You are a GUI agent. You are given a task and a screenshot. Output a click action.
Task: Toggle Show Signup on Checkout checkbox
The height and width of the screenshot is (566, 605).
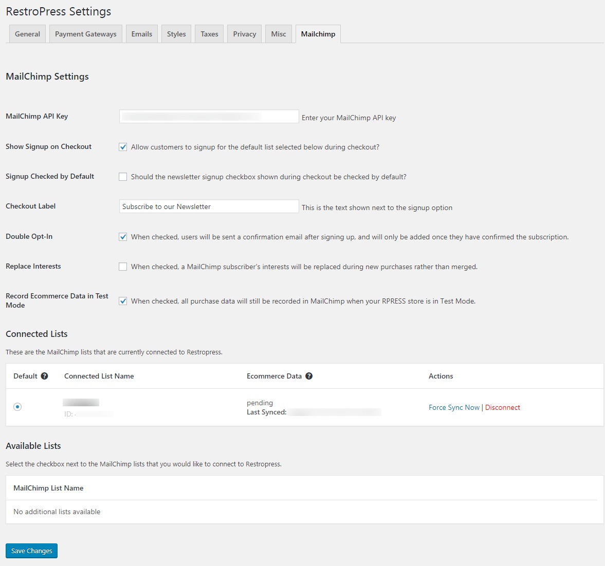click(123, 147)
